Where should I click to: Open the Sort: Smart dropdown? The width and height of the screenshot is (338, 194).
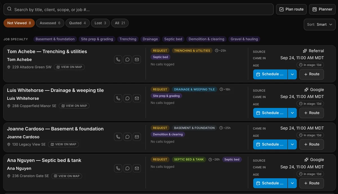point(320,24)
